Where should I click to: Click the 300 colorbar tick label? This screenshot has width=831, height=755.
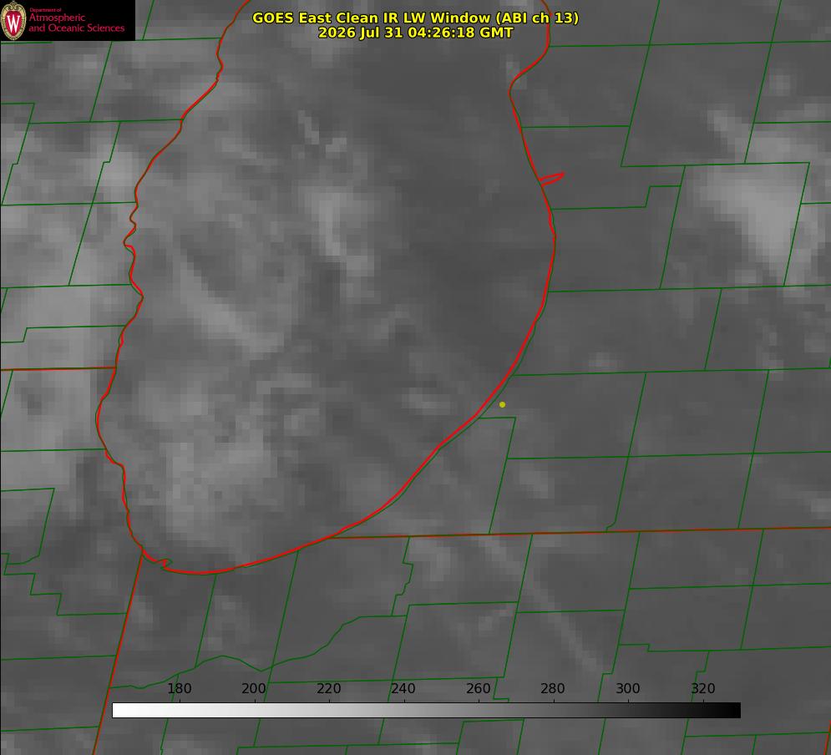point(628,688)
